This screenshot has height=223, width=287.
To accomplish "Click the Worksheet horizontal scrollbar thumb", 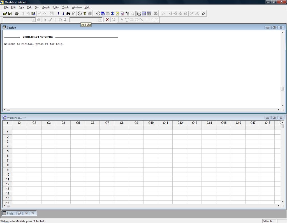I will tap(8, 206).
